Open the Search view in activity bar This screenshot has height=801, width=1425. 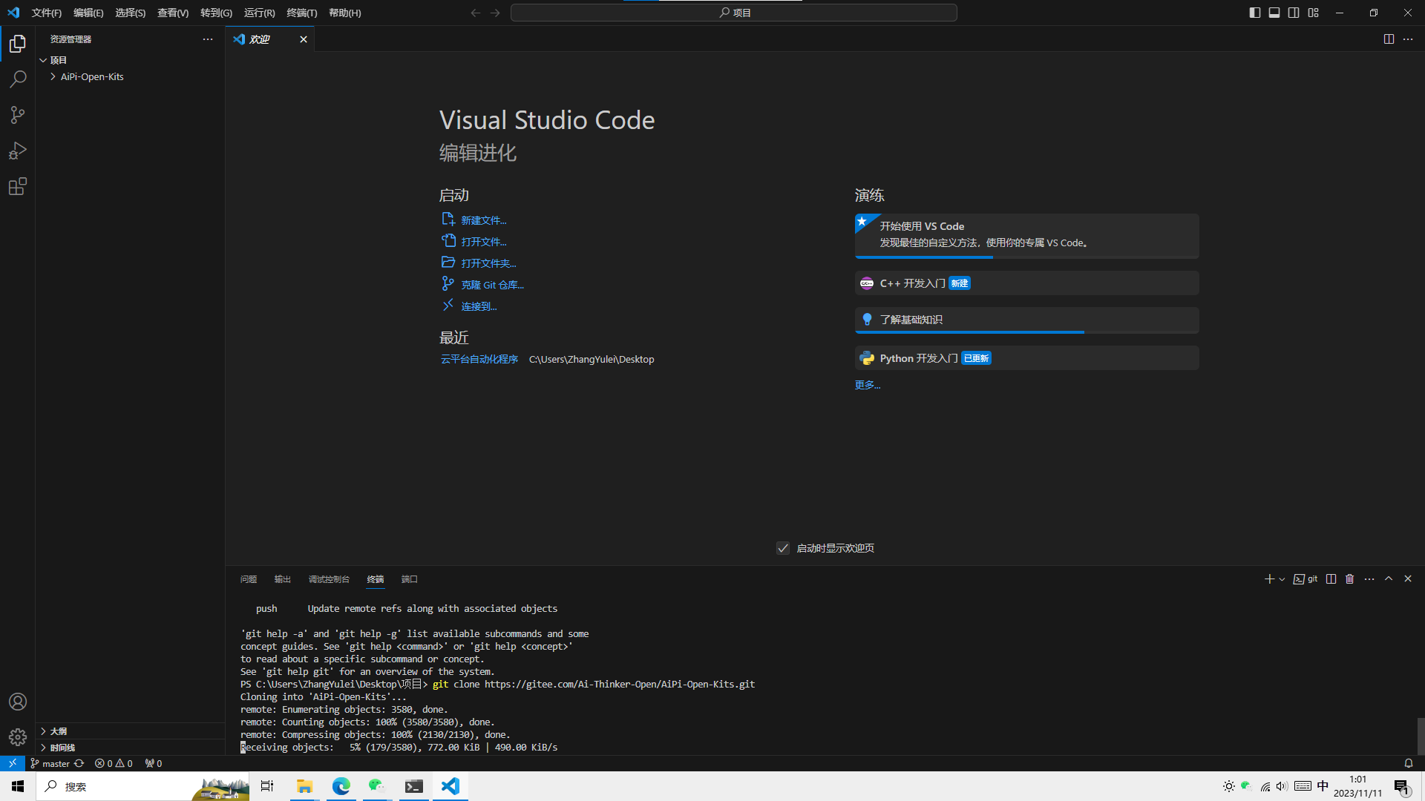click(18, 79)
